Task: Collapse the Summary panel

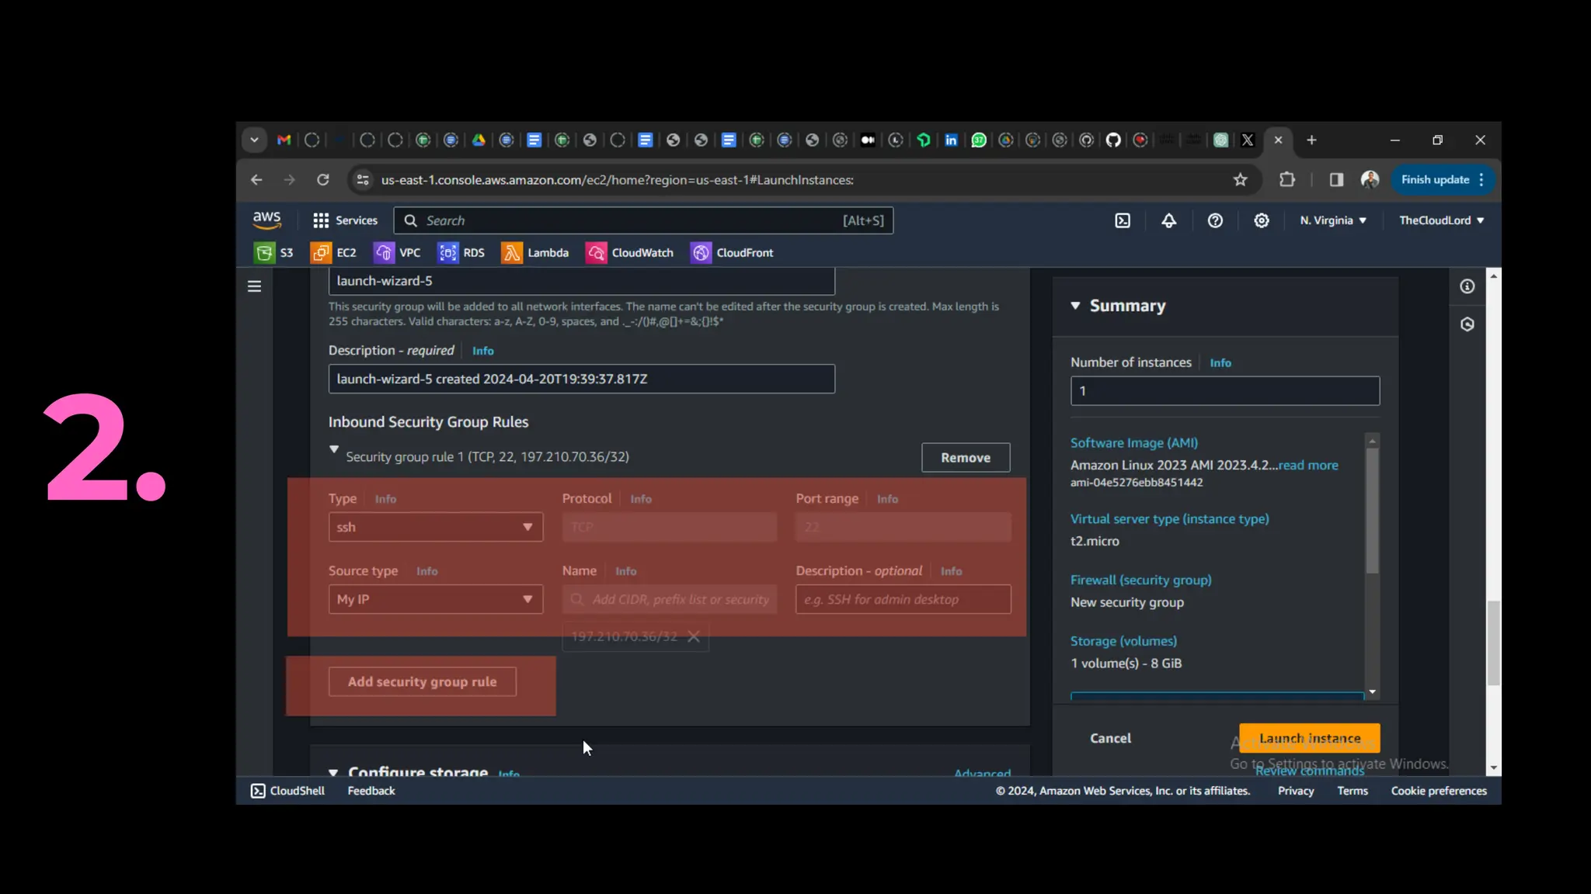Action: click(x=1075, y=306)
